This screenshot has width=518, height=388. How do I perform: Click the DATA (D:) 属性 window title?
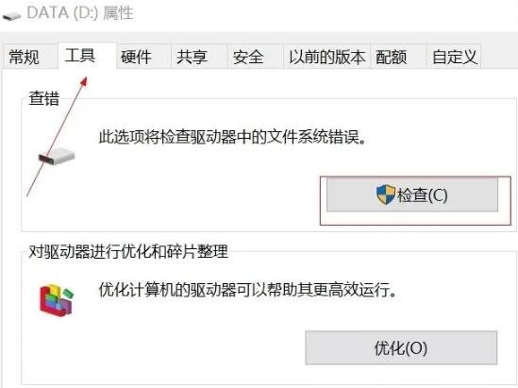tap(80, 13)
